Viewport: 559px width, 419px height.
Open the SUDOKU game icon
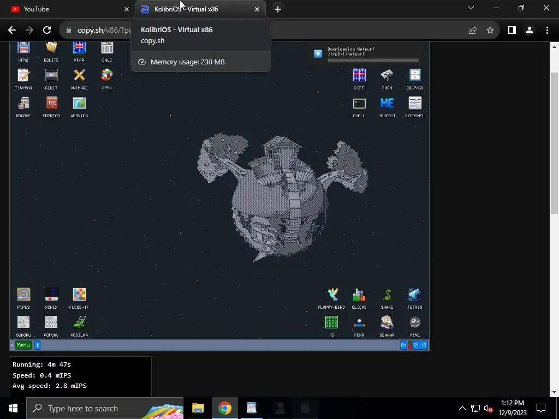(23, 326)
